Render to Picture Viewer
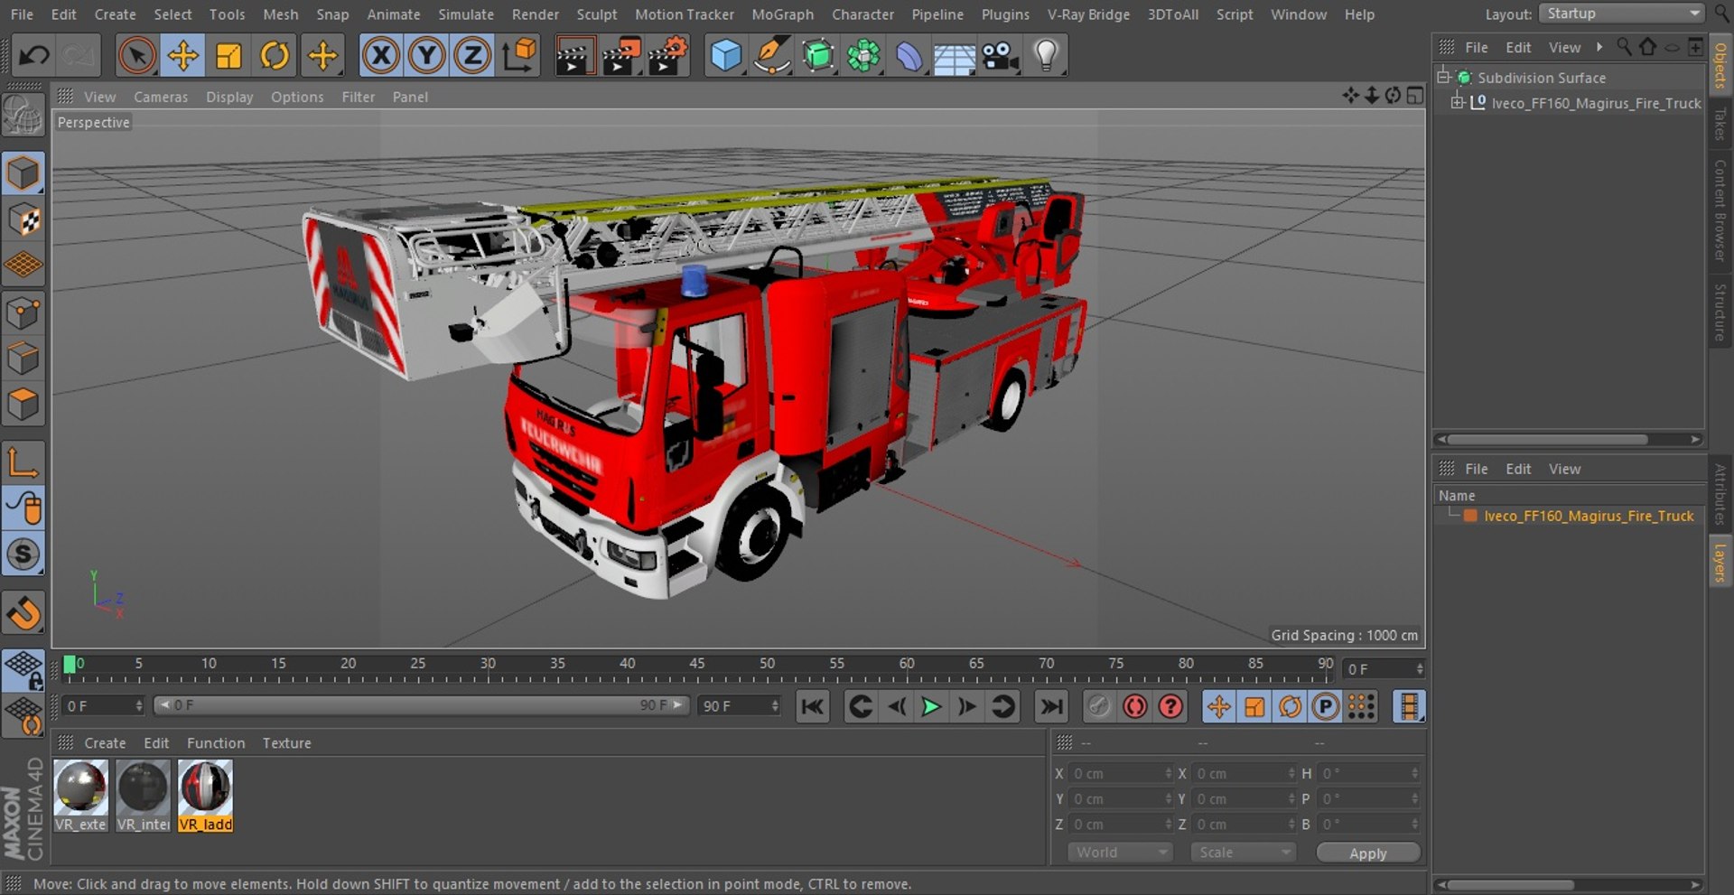This screenshot has width=1734, height=895. (x=621, y=56)
